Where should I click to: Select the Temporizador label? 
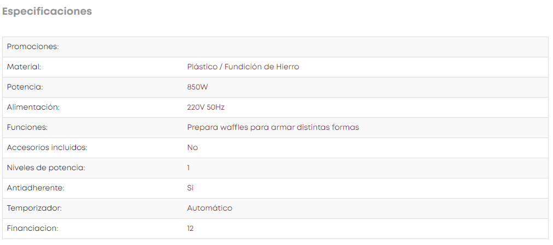34,208
